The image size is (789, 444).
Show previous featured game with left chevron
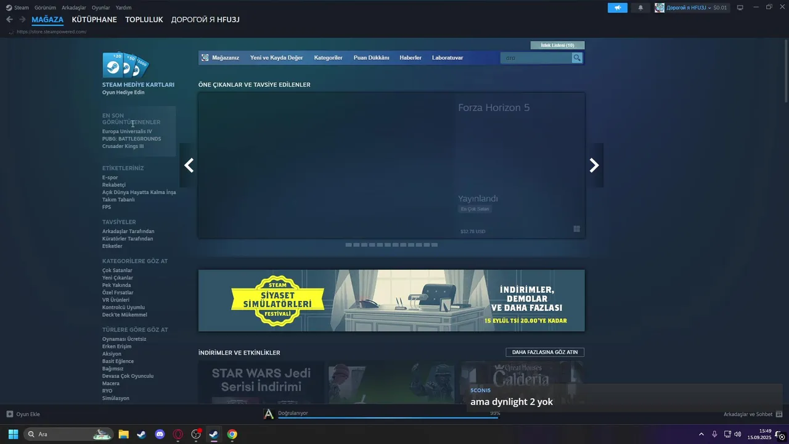[189, 165]
